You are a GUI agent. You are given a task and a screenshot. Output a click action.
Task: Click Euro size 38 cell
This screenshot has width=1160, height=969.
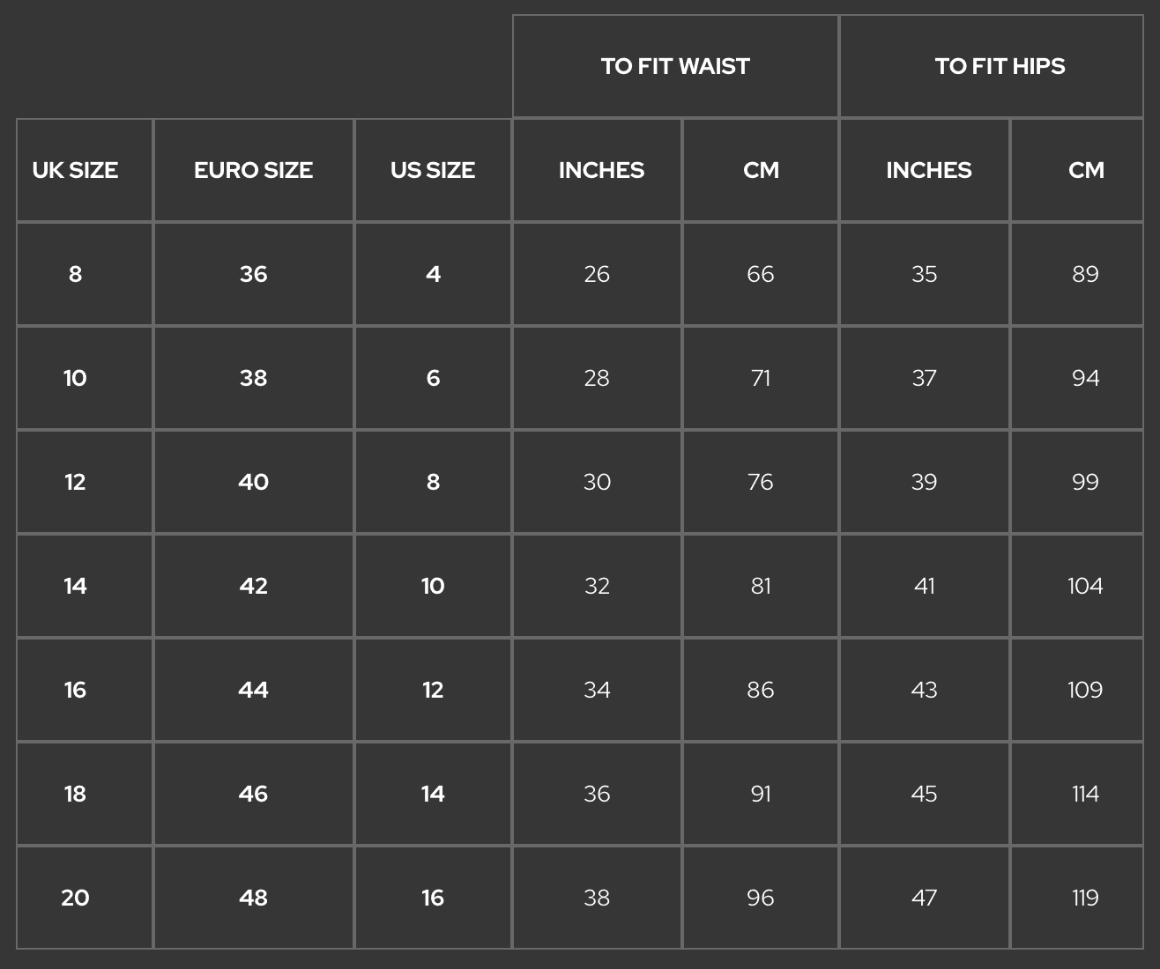click(253, 378)
